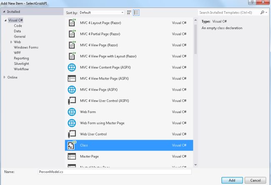The image size is (271, 185).
Task: Click the Add button
Action: coord(232,180)
